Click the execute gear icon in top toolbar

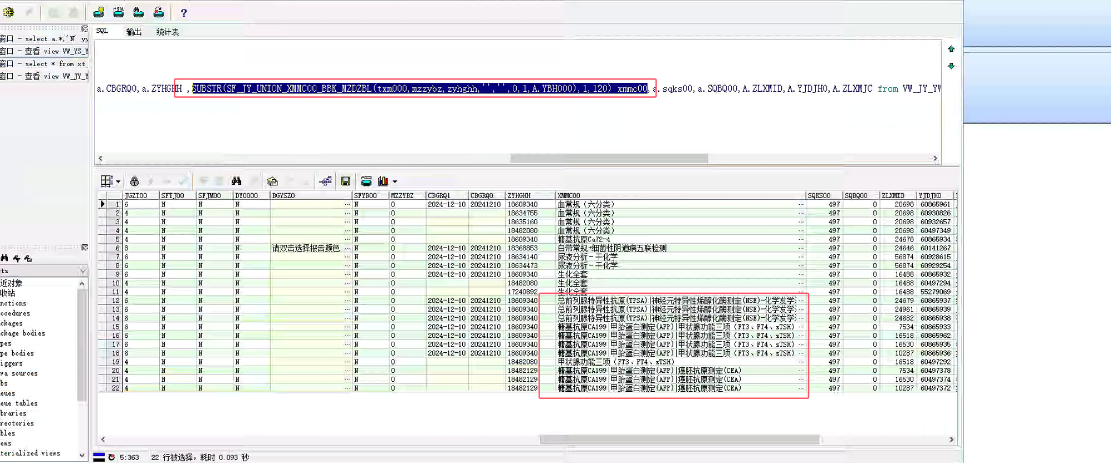8,12
